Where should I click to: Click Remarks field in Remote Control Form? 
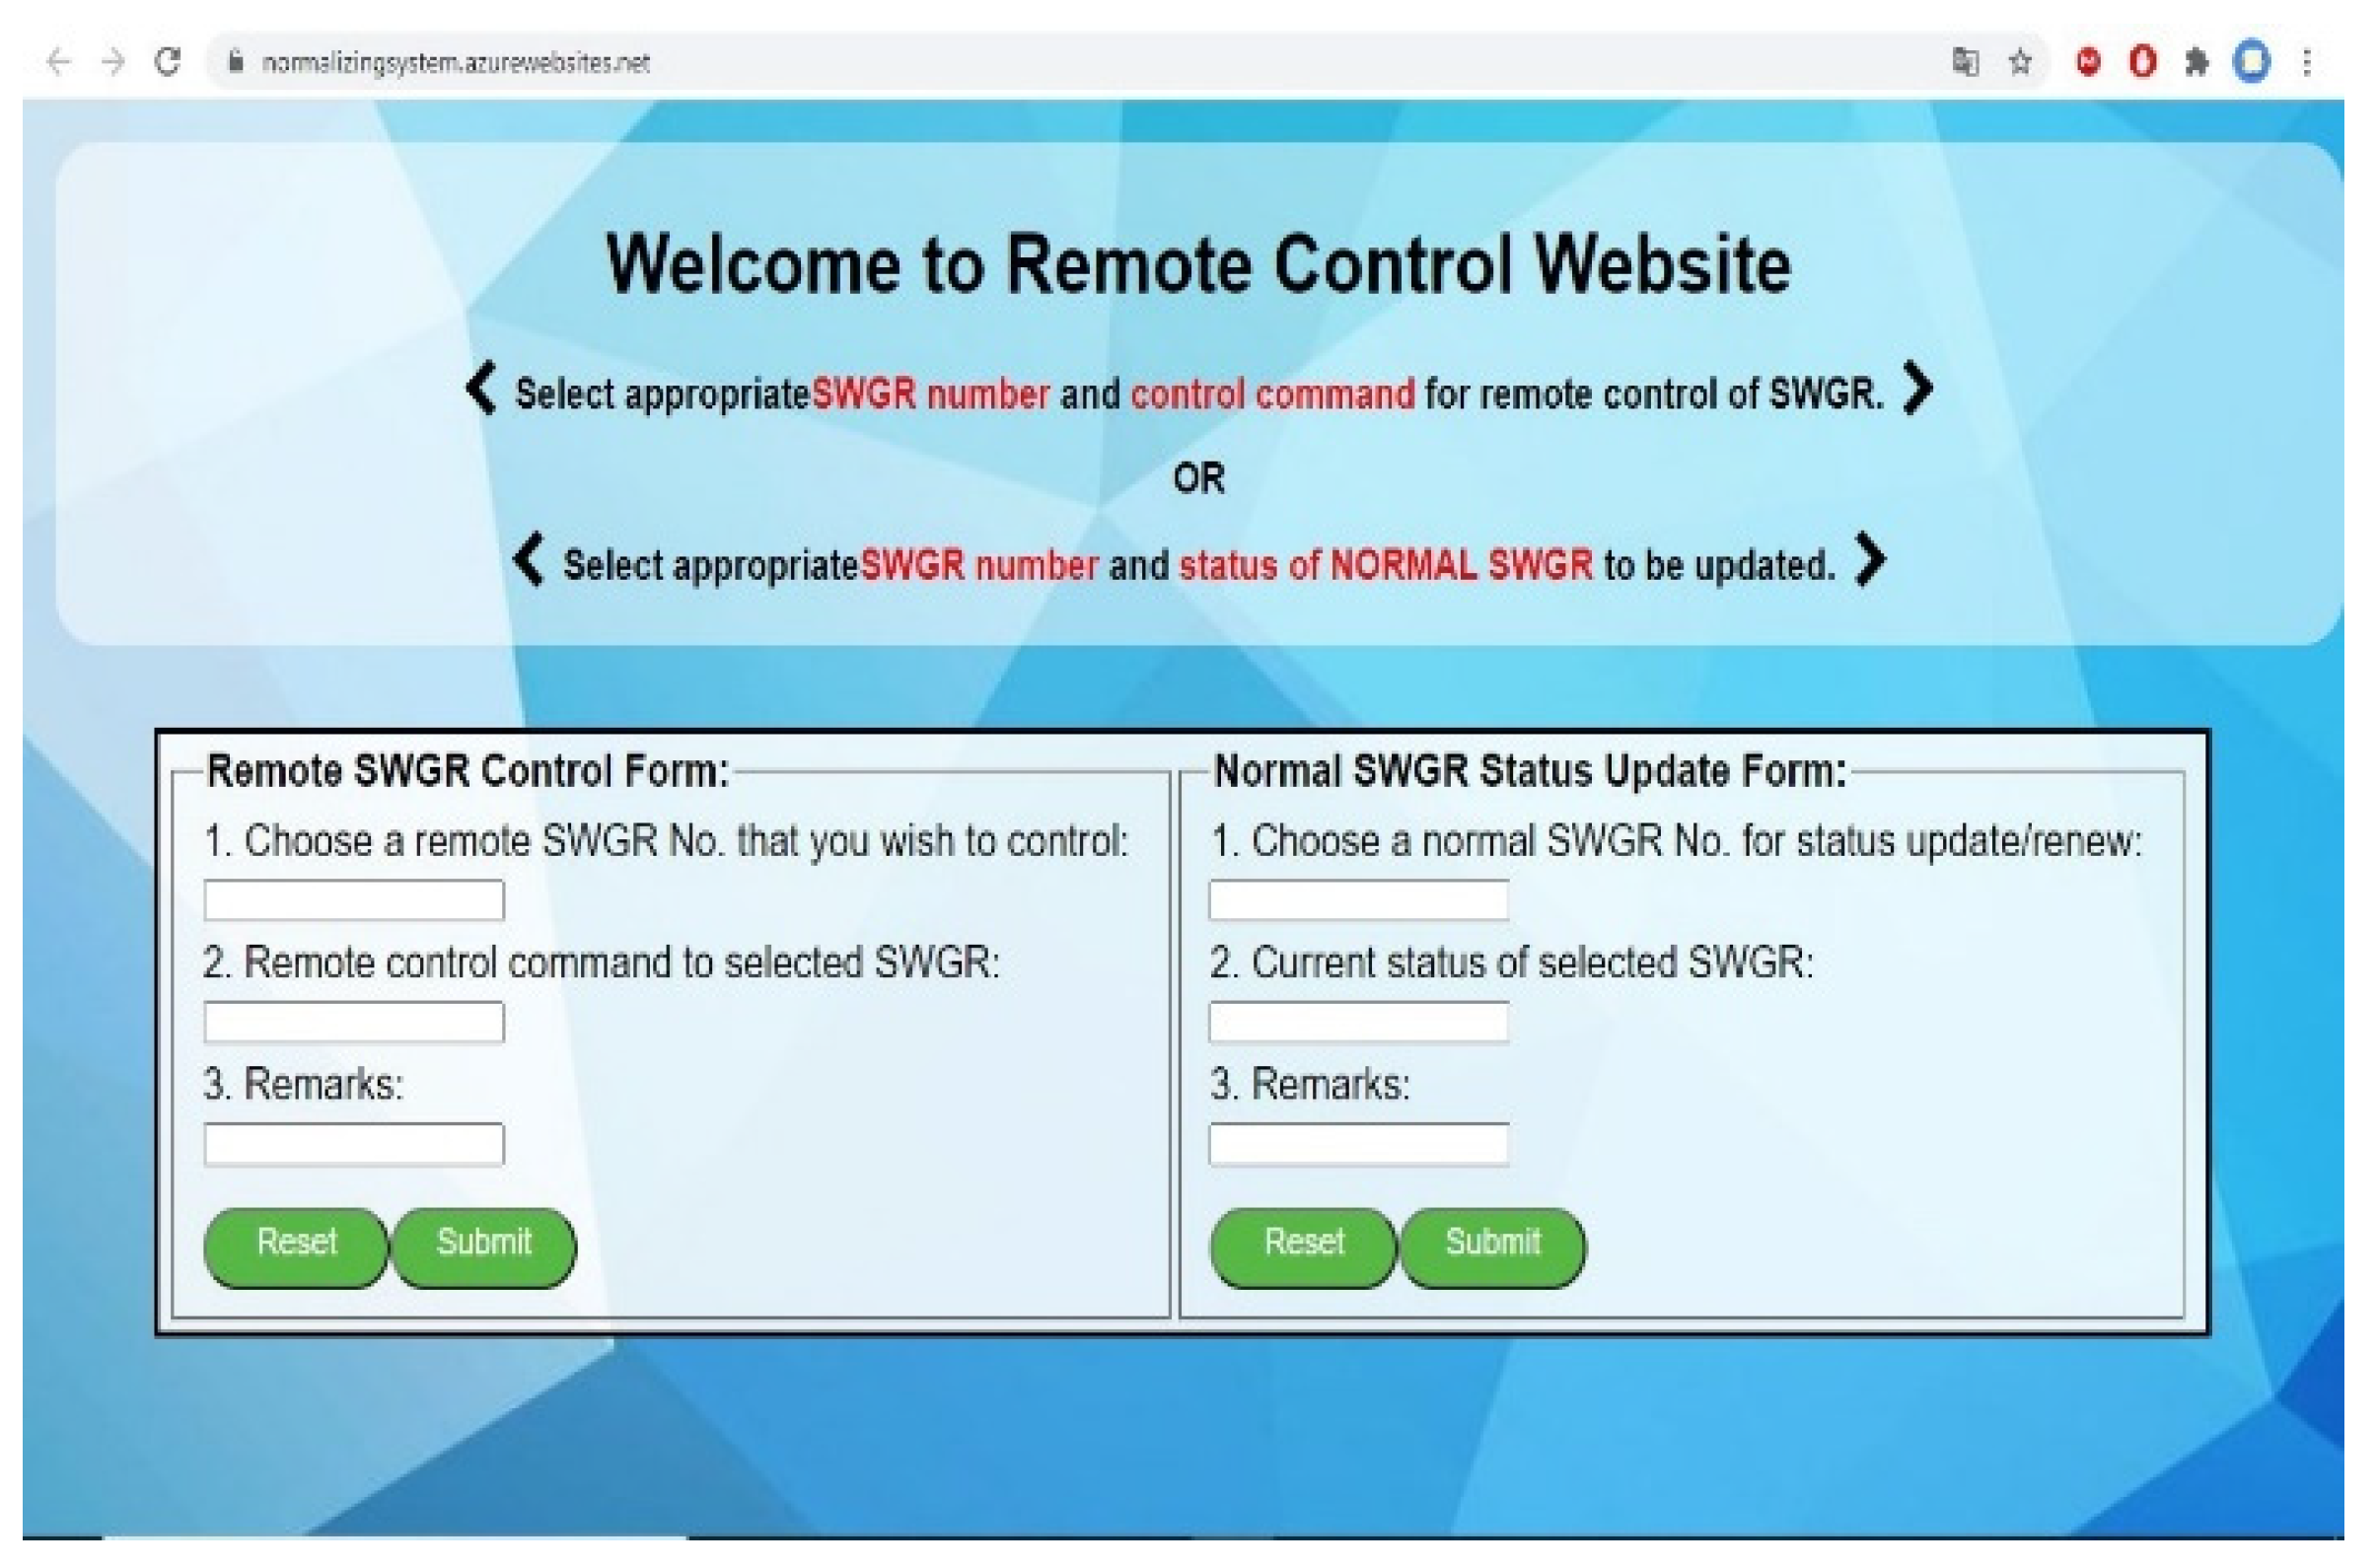pyautogui.click(x=354, y=1144)
